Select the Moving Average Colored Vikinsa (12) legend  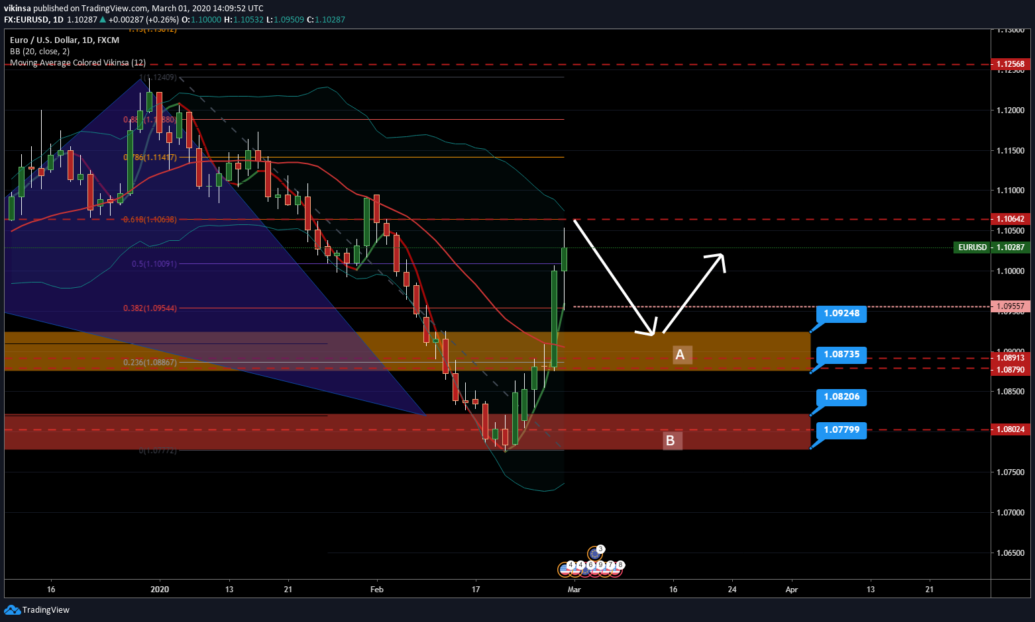tap(78, 63)
